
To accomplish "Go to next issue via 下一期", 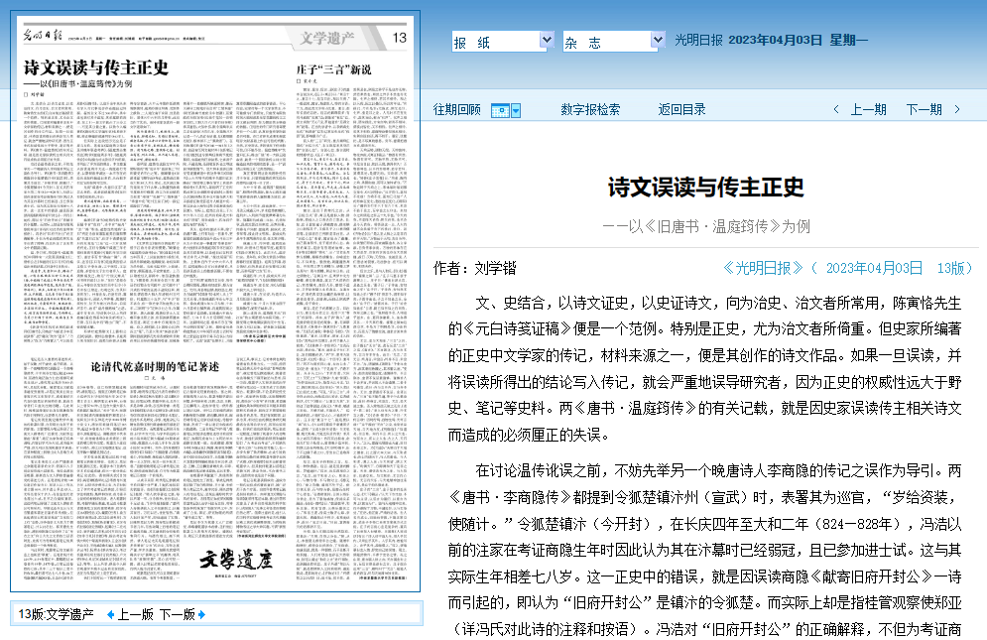I will (925, 109).
